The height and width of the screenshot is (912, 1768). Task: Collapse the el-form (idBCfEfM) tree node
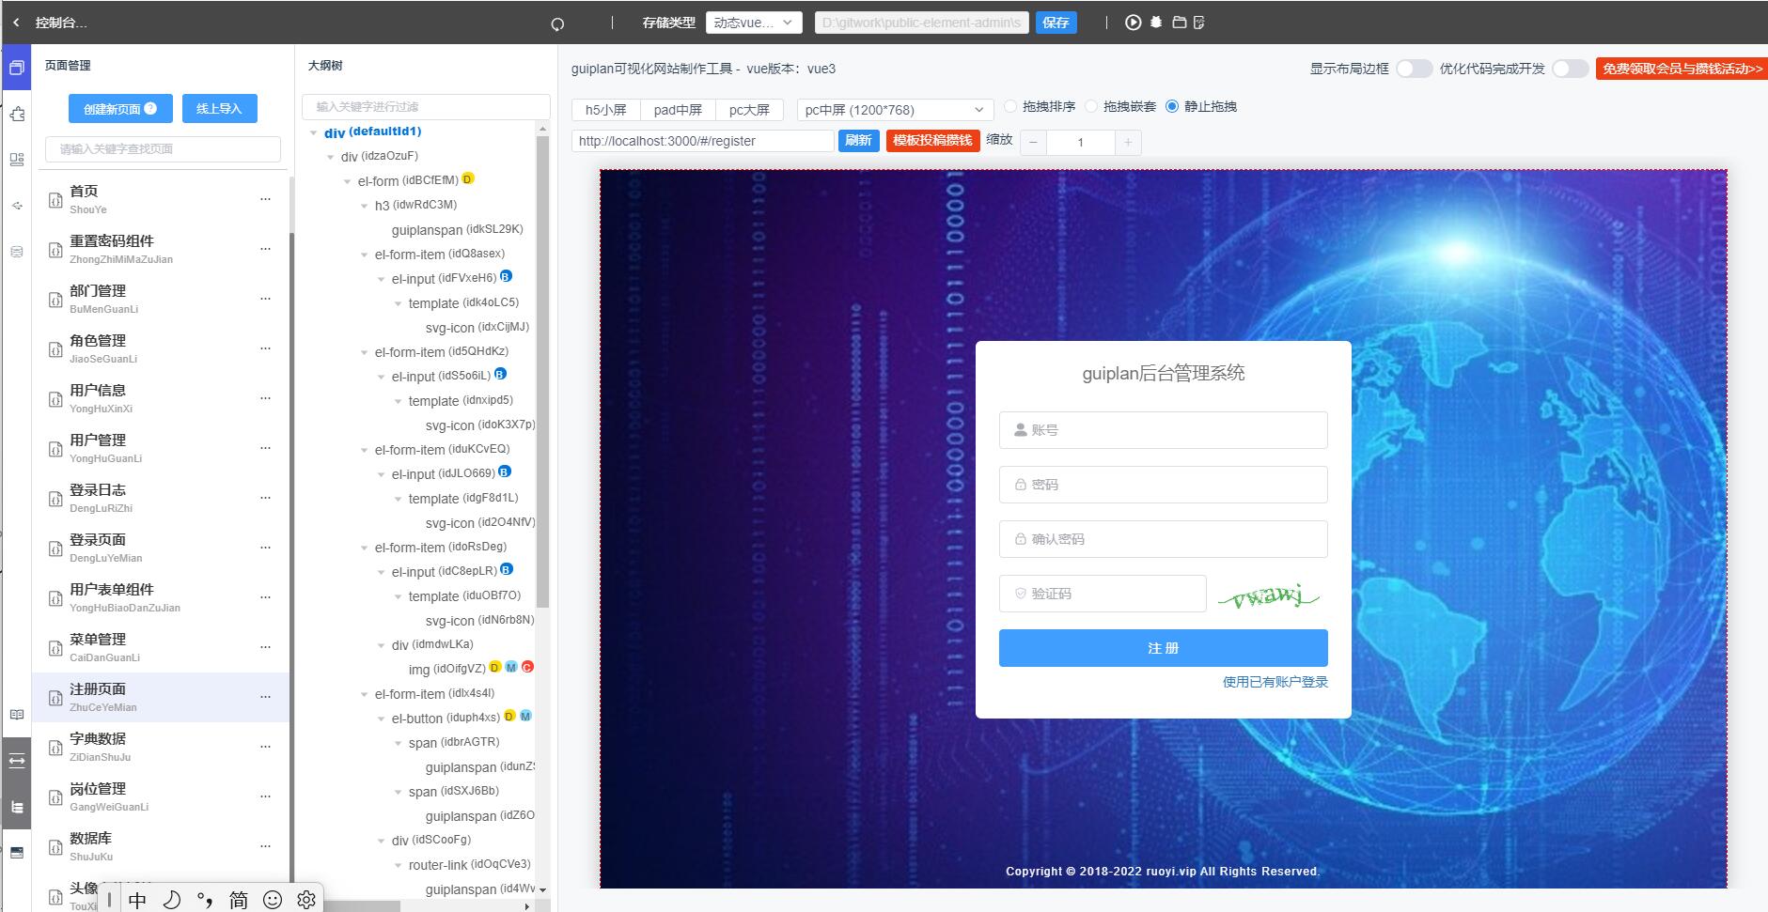348,181
